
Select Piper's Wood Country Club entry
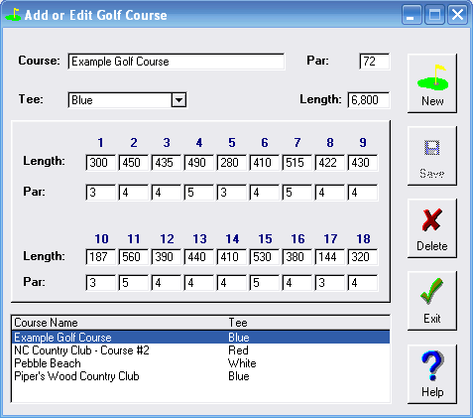point(201,376)
